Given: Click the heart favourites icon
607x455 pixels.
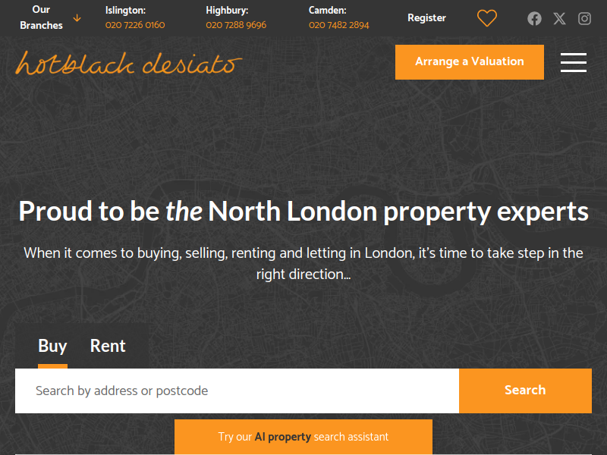Looking at the screenshot, I should pos(486,18).
